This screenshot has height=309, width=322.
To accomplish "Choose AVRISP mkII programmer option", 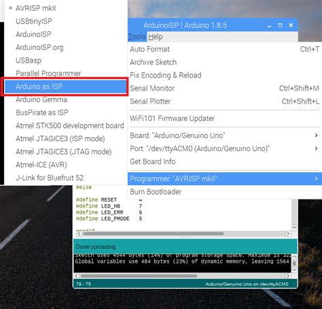I will point(65,8).
